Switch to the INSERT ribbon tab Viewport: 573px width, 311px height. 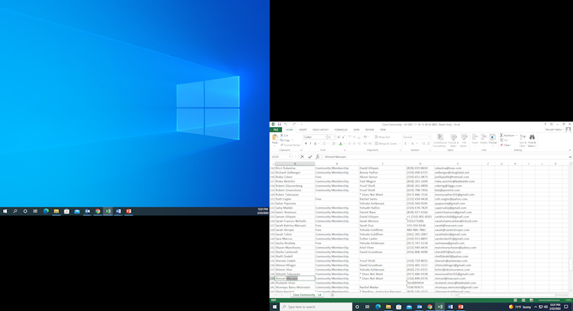point(303,130)
